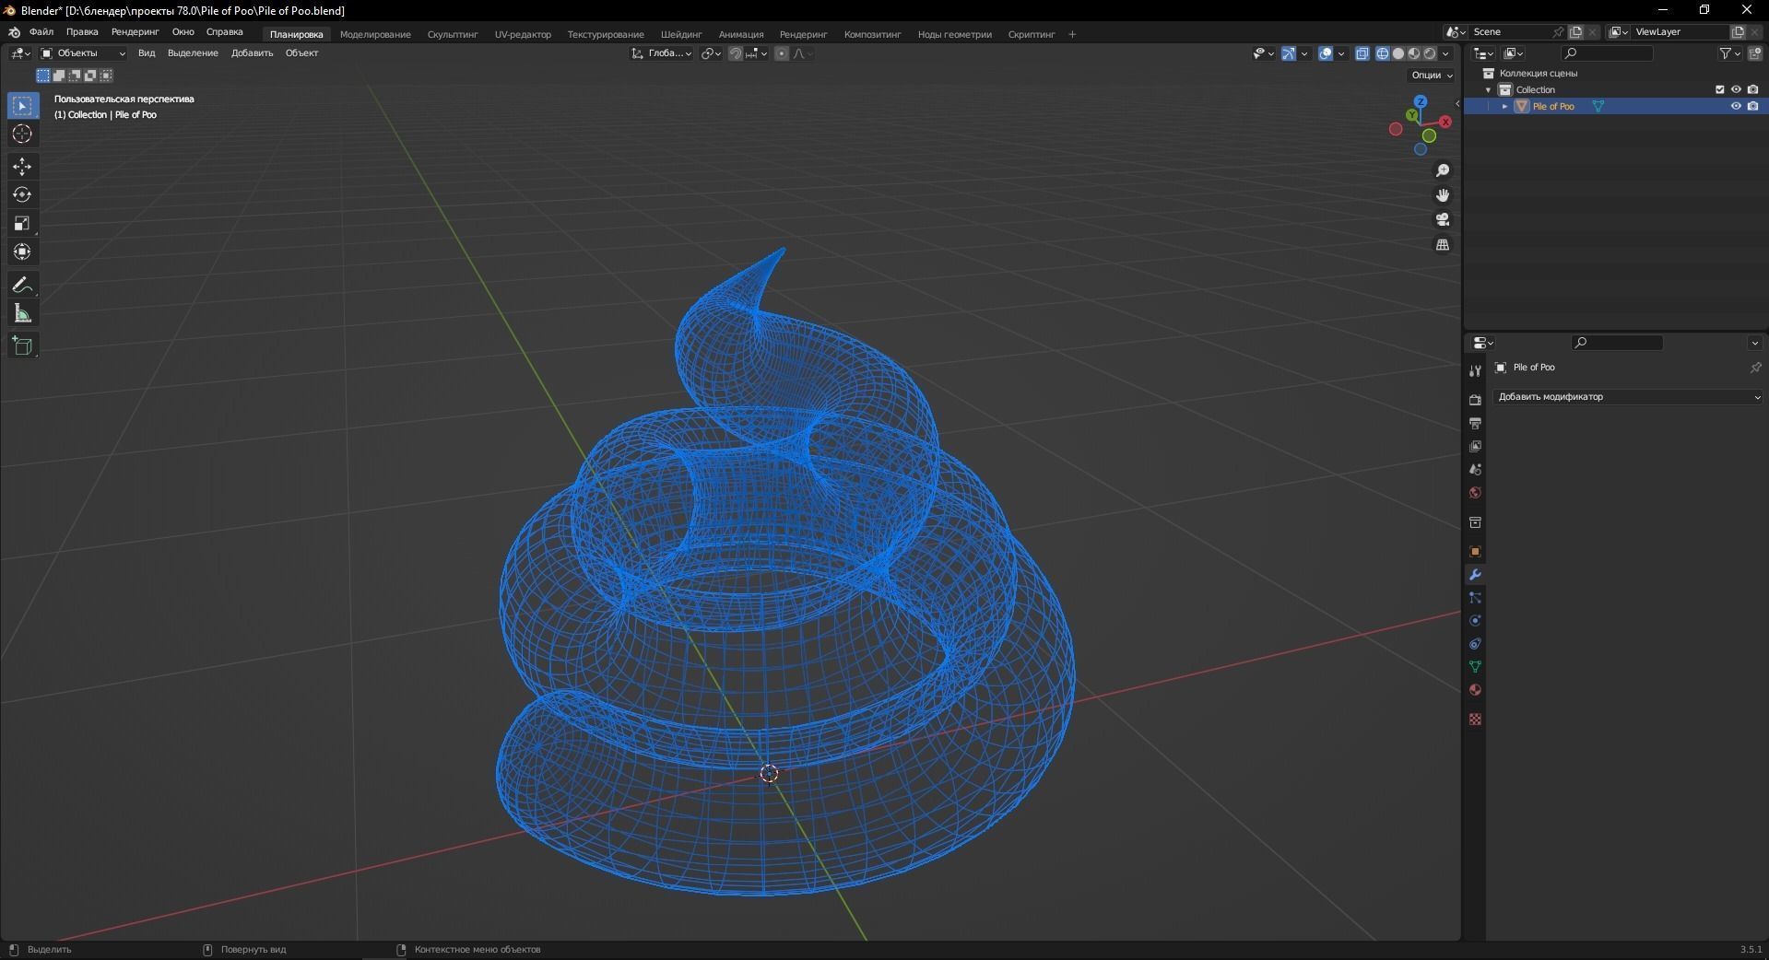
Task: Toggle selectability checkbox of Collection
Action: pos(1720,89)
